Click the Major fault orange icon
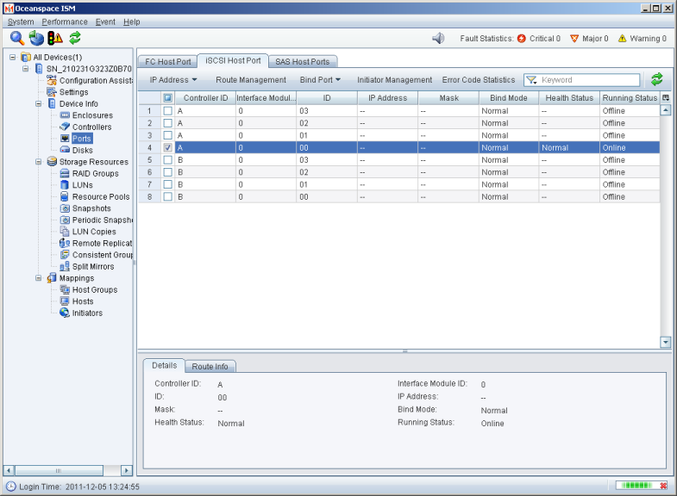 tap(574, 39)
